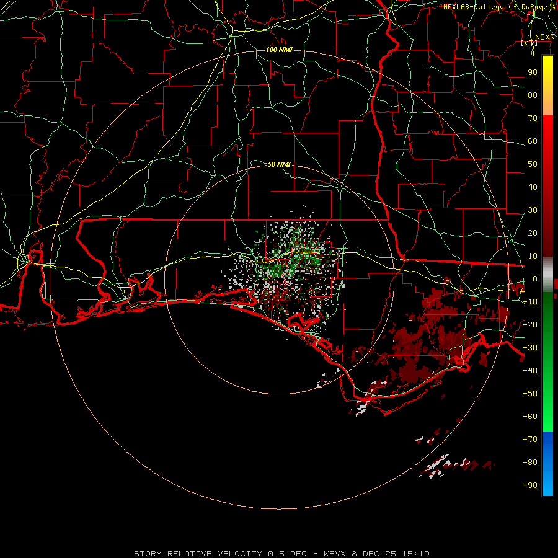
Task: Click the 70 value on velocity scale
Action: click(x=533, y=118)
